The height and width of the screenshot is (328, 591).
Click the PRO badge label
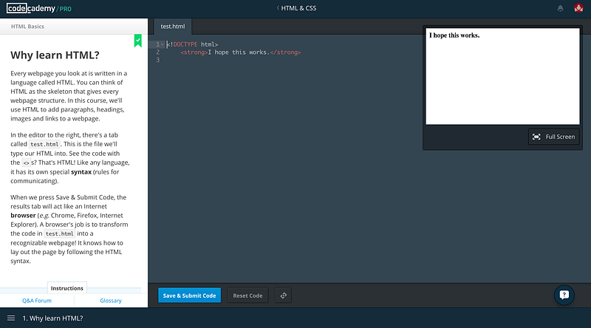tap(65, 9)
